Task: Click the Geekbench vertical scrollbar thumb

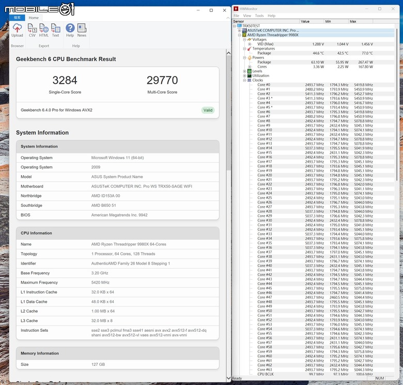Action: coord(228,113)
